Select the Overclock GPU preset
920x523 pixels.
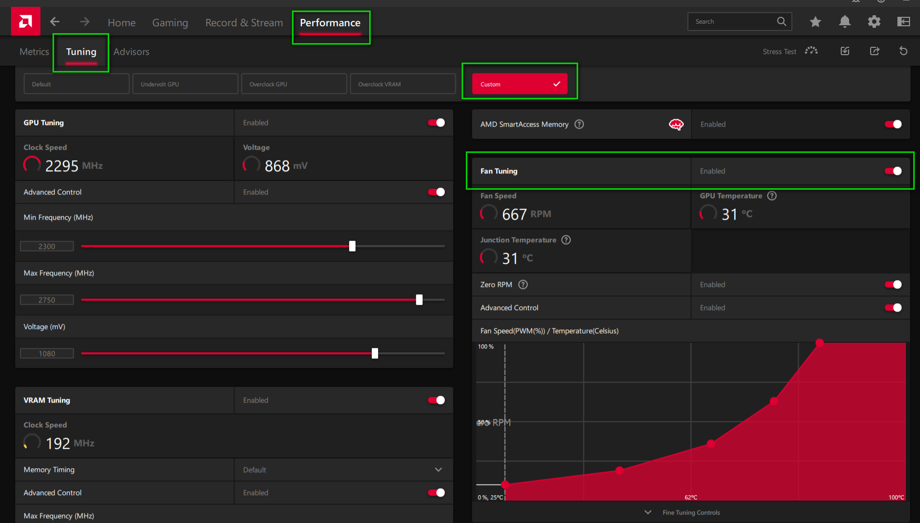[294, 84]
